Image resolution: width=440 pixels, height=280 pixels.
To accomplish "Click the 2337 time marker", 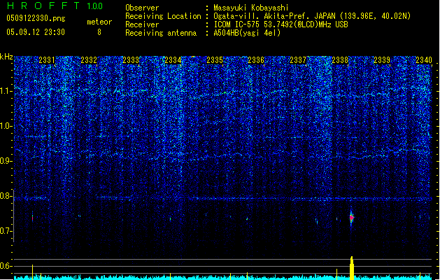I will pos(298,60).
